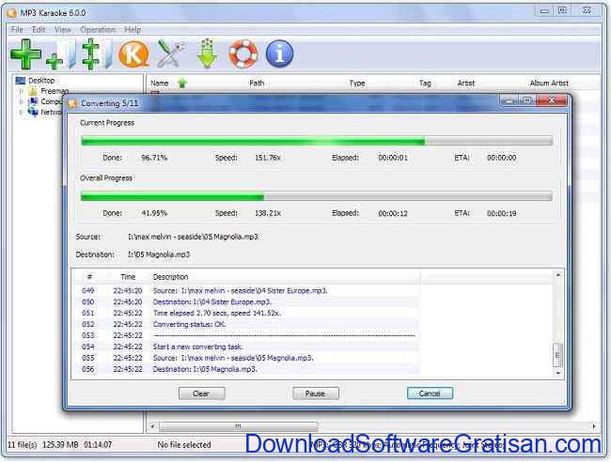The image size is (611, 462).
Task: Cancel the conversion
Action: 430,393
